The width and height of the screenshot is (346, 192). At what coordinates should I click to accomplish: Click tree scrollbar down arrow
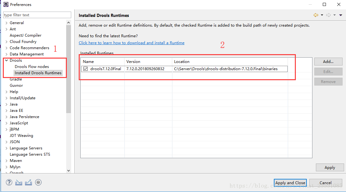point(68,171)
